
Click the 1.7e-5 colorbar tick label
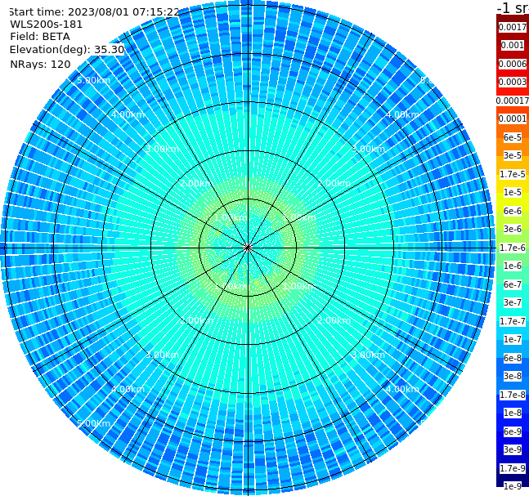(513, 174)
